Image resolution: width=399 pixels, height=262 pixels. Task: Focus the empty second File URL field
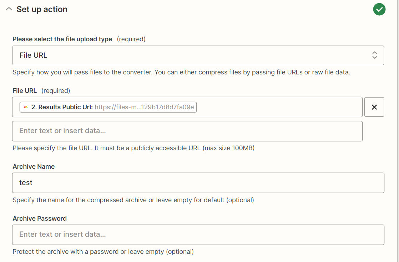click(x=187, y=131)
